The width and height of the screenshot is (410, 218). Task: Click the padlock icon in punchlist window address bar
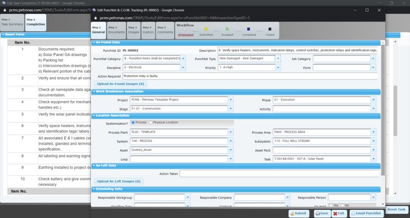[x=96, y=18]
